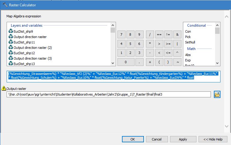This screenshot has height=145, width=231.
Task: Click the icon next to Output direction raster (3)
Action: coord(11,58)
